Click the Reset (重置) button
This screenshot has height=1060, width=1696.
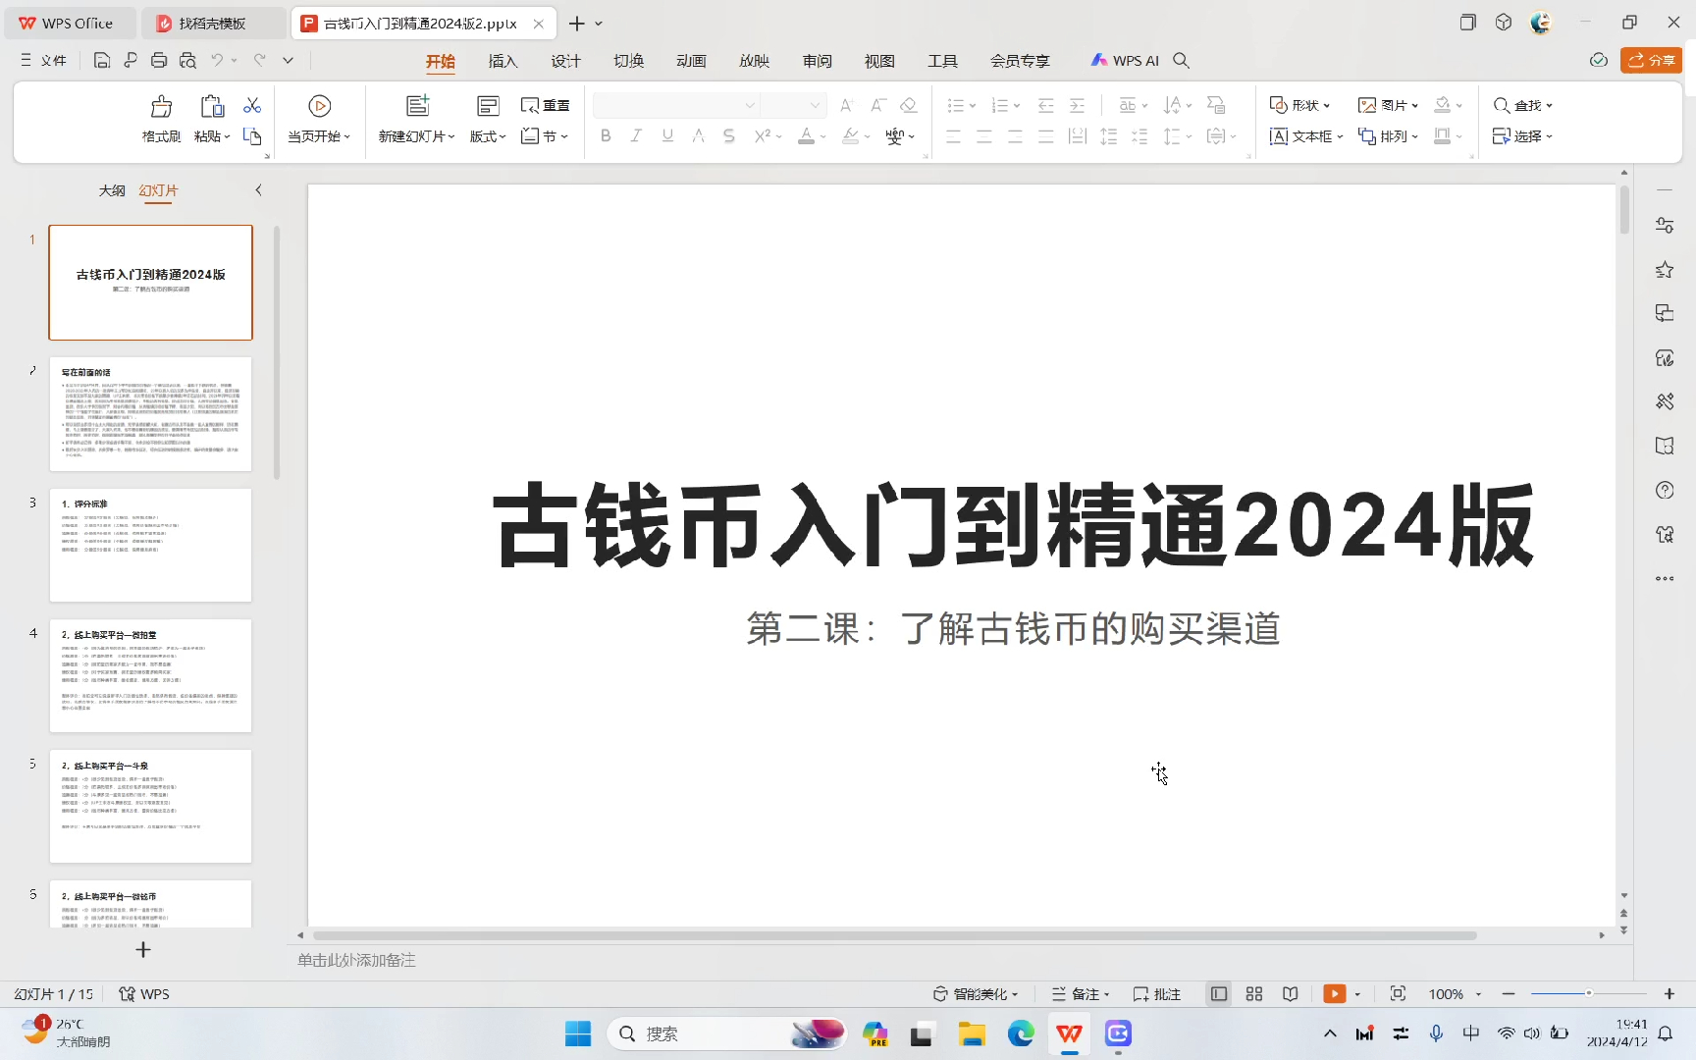[x=546, y=105]
